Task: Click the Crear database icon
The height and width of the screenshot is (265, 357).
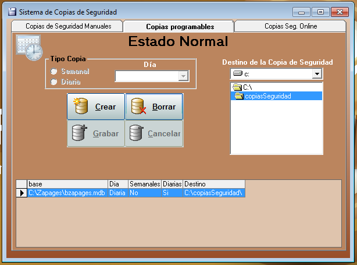Action: pyautogui.click(x=81, y=107)
